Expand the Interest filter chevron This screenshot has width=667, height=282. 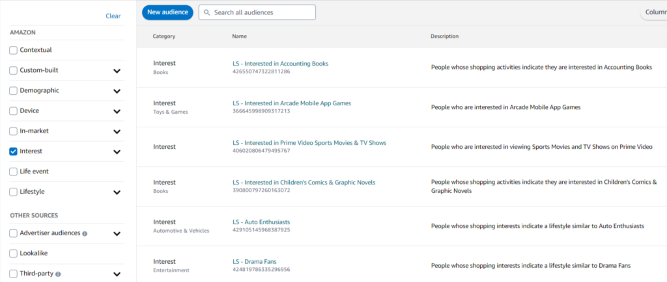117,152
